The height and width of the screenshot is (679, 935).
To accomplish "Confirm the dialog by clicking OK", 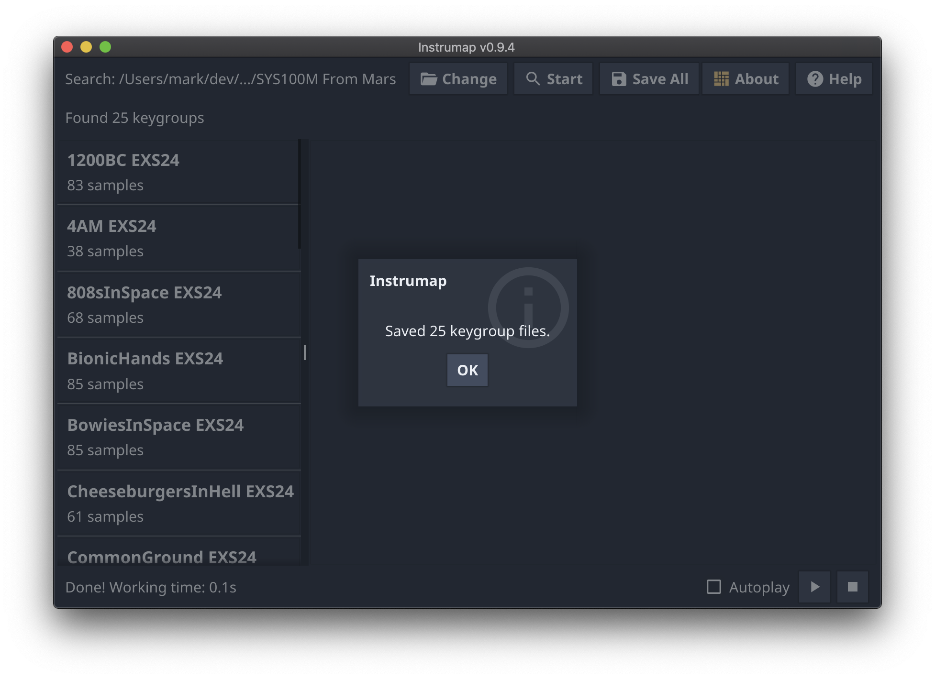I will [467, 370].
